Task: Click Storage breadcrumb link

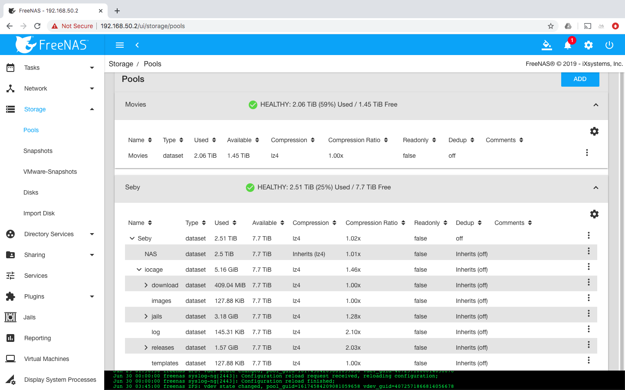Action: point(121,64)
